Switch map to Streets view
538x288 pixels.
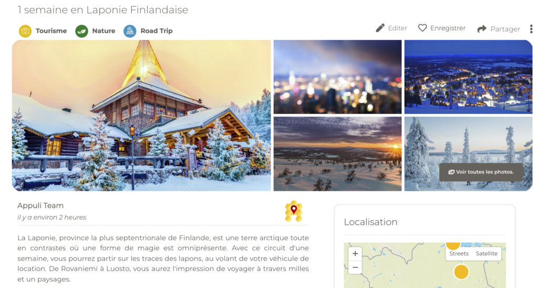[x=459, y=254]
